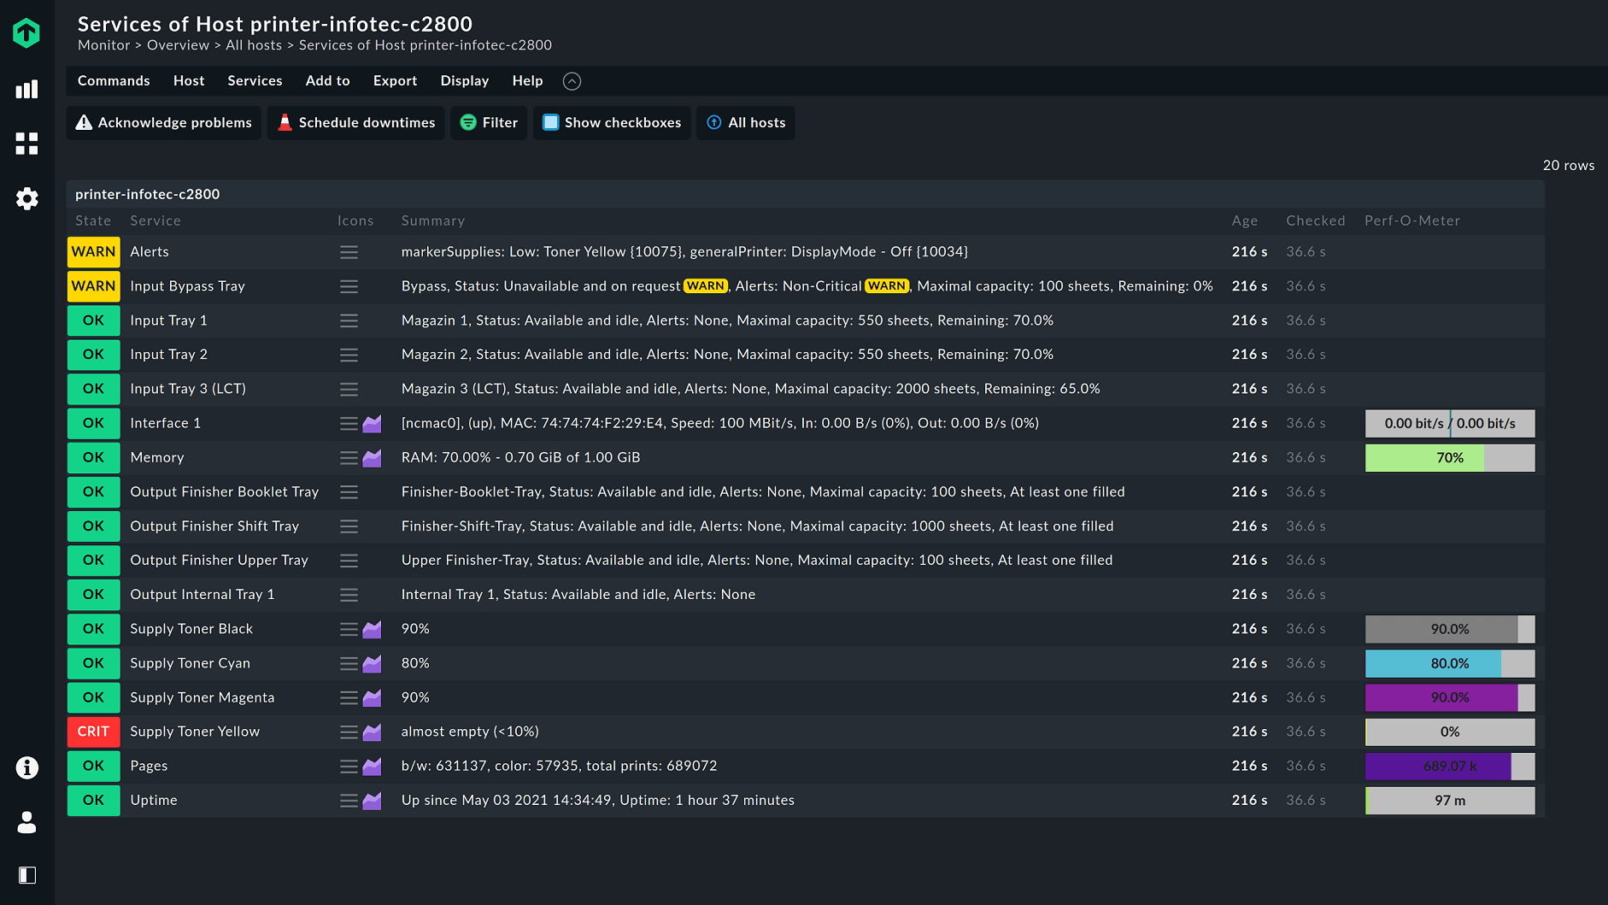Click the All hosts breadcrumb link
Screen dimensions: 1608x905
(253, 44)
